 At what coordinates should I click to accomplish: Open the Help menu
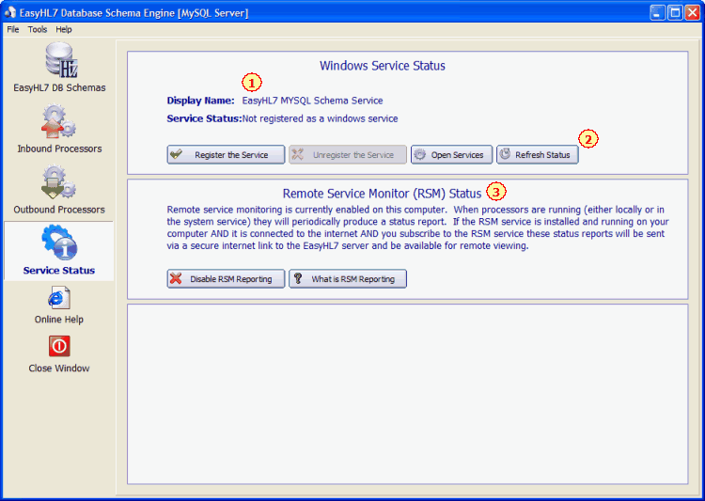tap(64, 29)
